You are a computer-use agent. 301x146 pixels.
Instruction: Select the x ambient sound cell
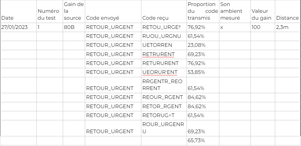click(x=235, y=27)
